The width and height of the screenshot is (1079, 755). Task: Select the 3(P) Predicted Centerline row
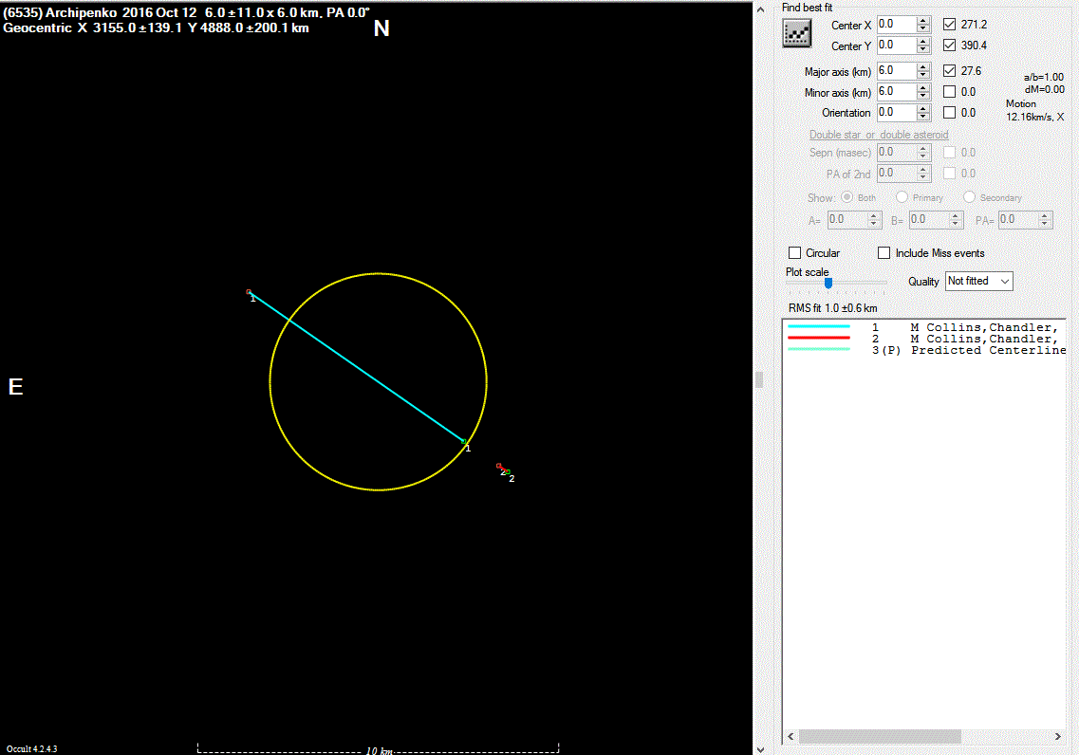click(x=926, y=350)
